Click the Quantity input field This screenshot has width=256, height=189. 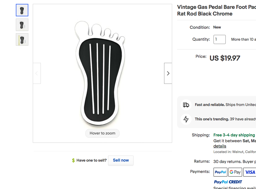pos(220,39)
